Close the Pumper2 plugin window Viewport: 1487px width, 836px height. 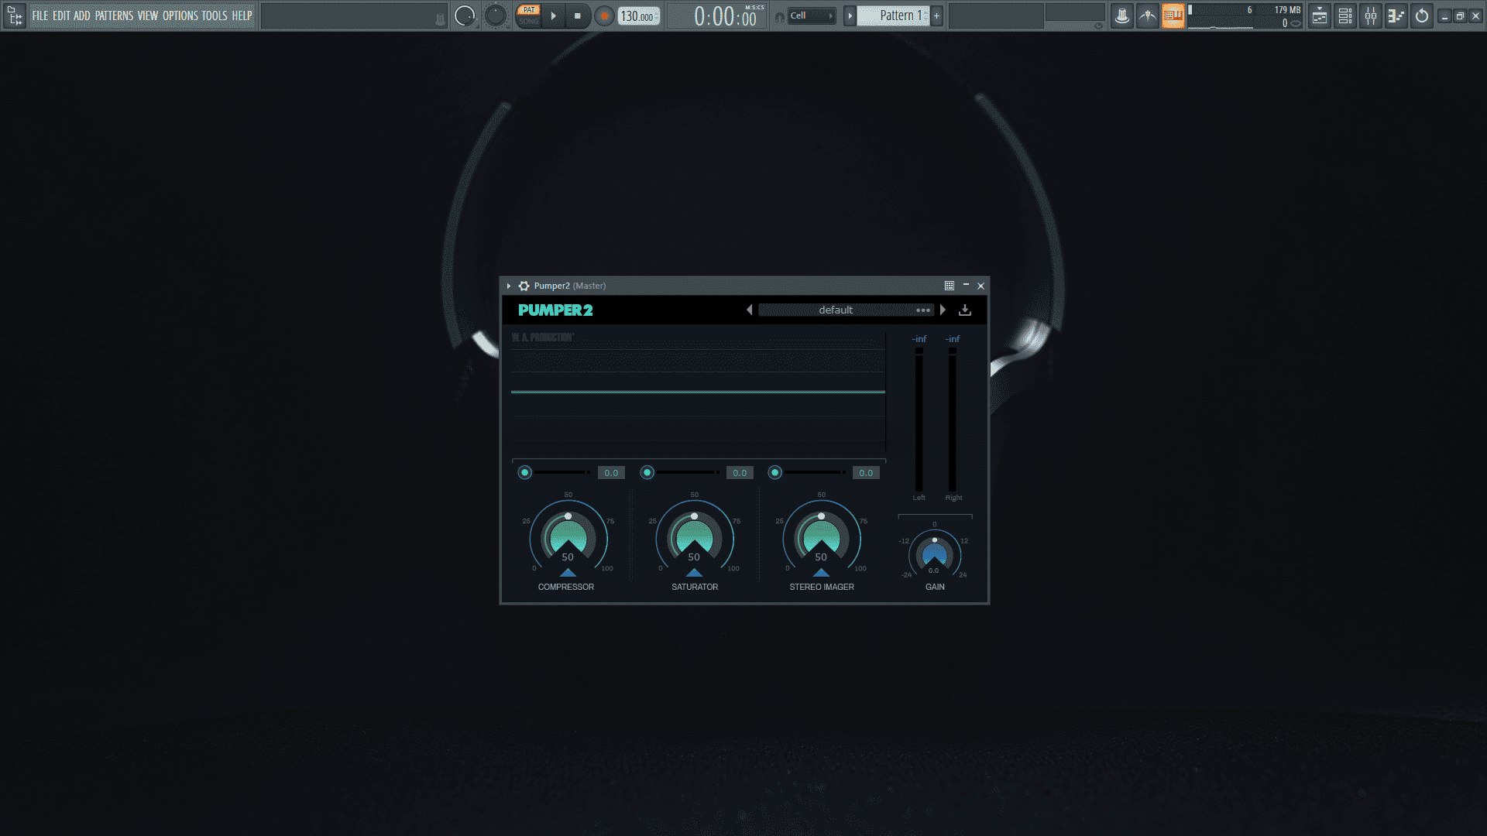981,286
